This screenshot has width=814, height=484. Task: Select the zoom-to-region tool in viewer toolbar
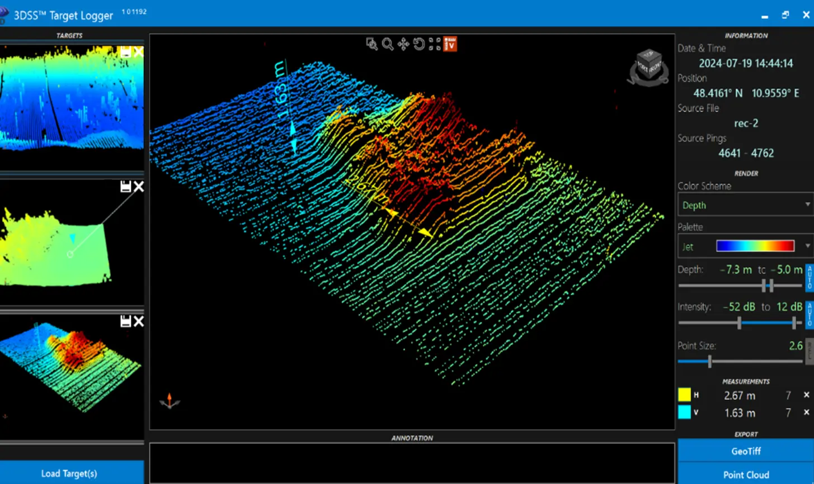(371, 44)
